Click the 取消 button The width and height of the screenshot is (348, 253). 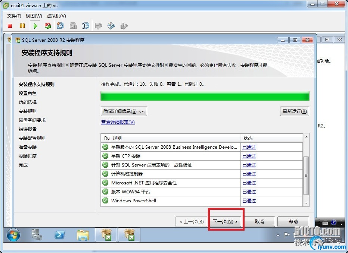click(x=259, y=222)
